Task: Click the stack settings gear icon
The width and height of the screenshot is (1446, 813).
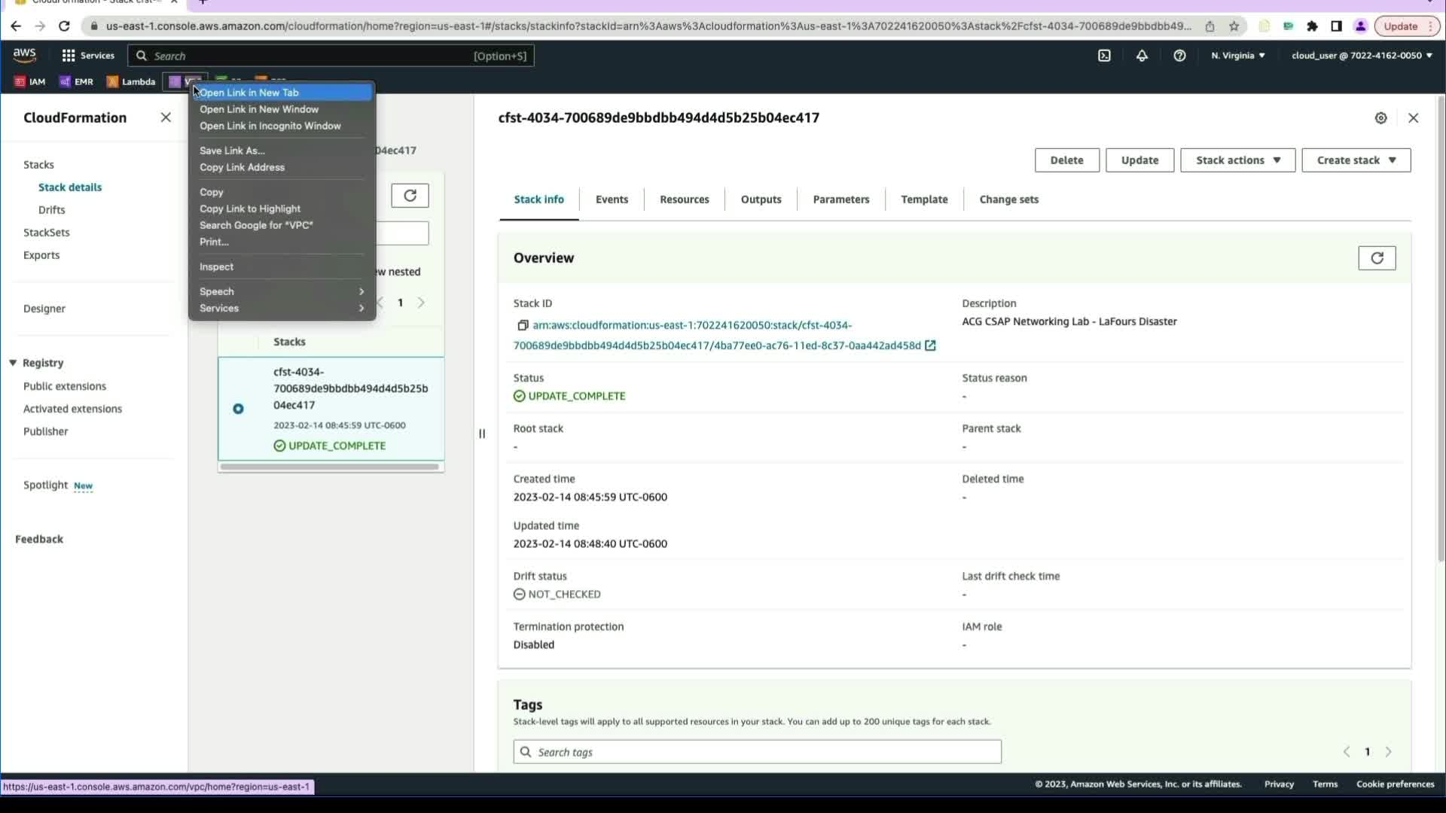Action: pyautogui.click(x=1380, y=118)
